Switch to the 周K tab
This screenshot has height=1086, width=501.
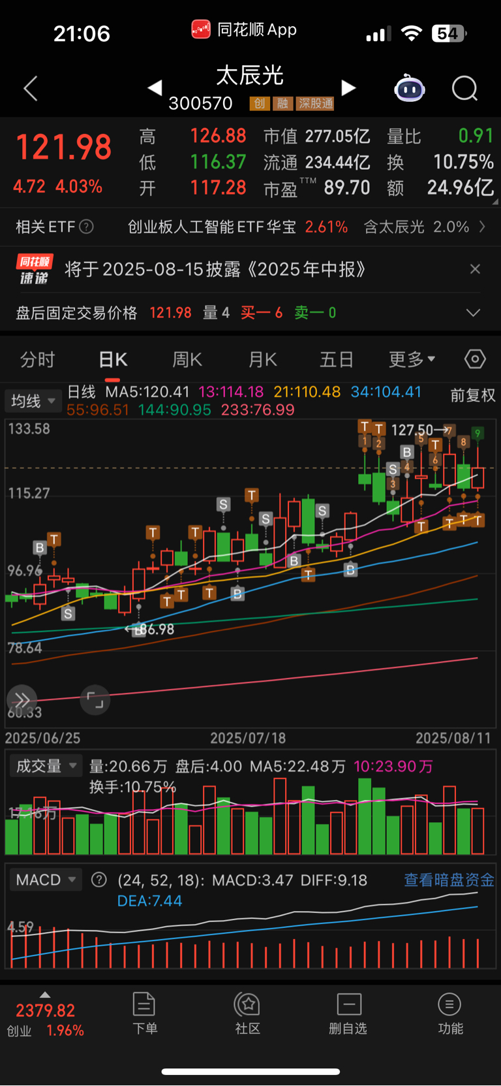point(187,359)
